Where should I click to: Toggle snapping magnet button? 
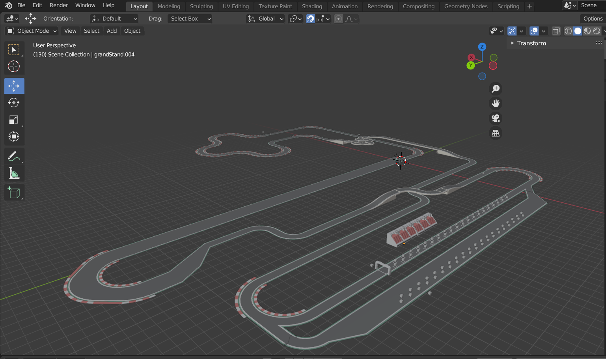(311, 19)
